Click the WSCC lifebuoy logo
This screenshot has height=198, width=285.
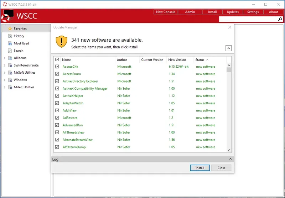(7, 16)
